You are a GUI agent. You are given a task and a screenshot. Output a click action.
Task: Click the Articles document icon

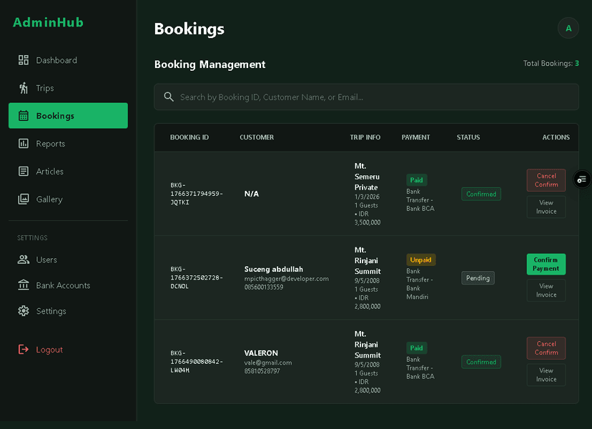[x=24, y=172]
